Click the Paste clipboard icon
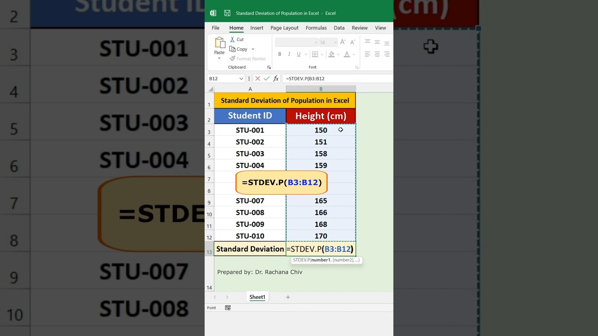Screen dimensions: 598x336 pos(220,43)
